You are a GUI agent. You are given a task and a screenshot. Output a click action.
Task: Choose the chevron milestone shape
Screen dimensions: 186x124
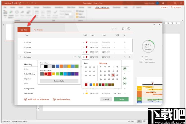pos(109,75)
